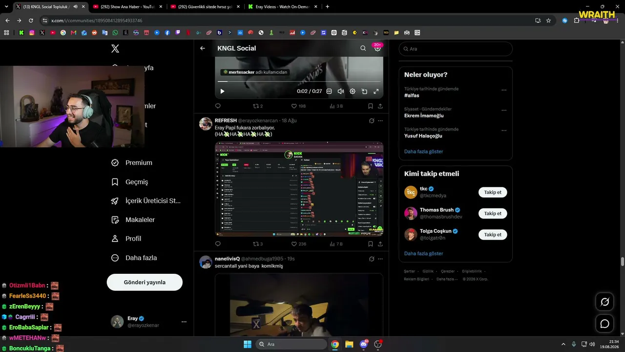Open the floating messages chat button

[x=604, y=324]
